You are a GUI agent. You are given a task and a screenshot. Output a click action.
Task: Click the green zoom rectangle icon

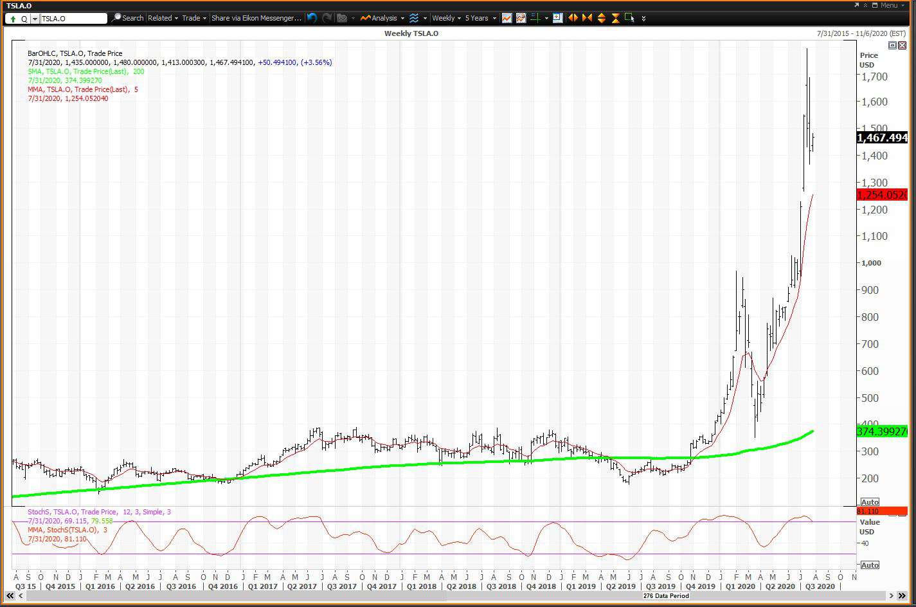click(x=630, y=18)
